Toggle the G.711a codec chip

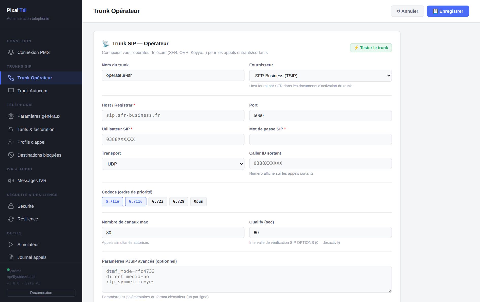[x=113, y=202]
